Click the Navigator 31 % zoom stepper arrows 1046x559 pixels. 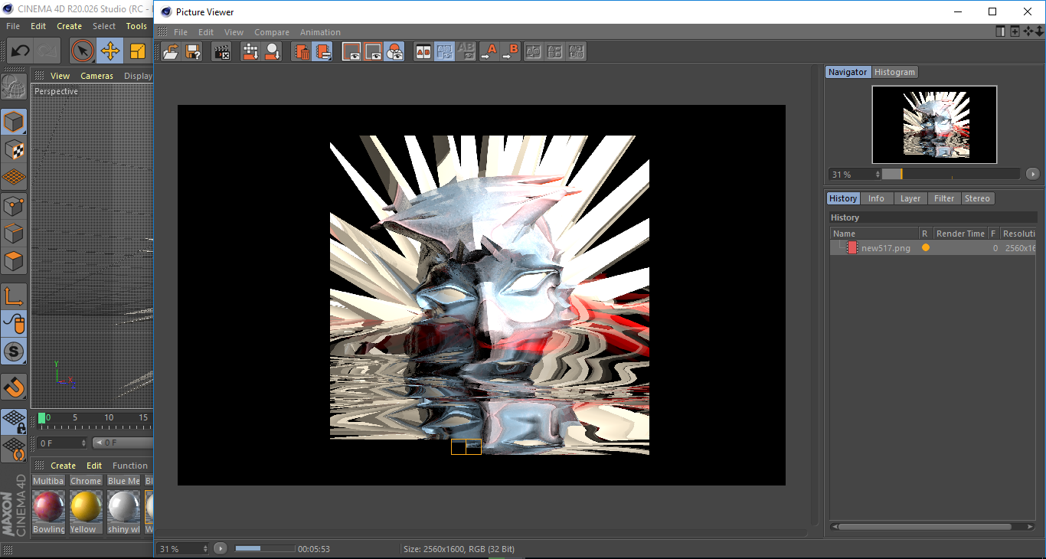pyautogui.click(x=878, y=175)
